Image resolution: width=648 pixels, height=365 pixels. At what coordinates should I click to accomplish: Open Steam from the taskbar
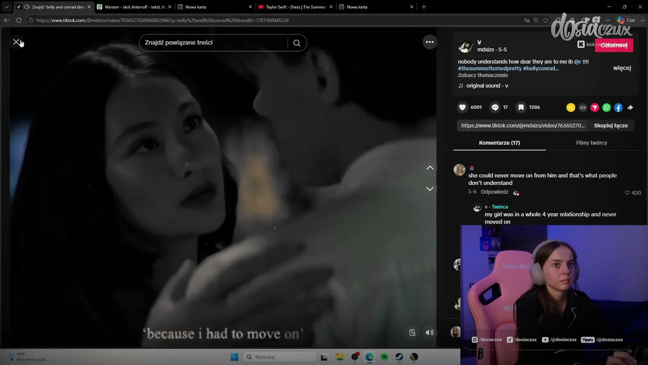(399, 357)
